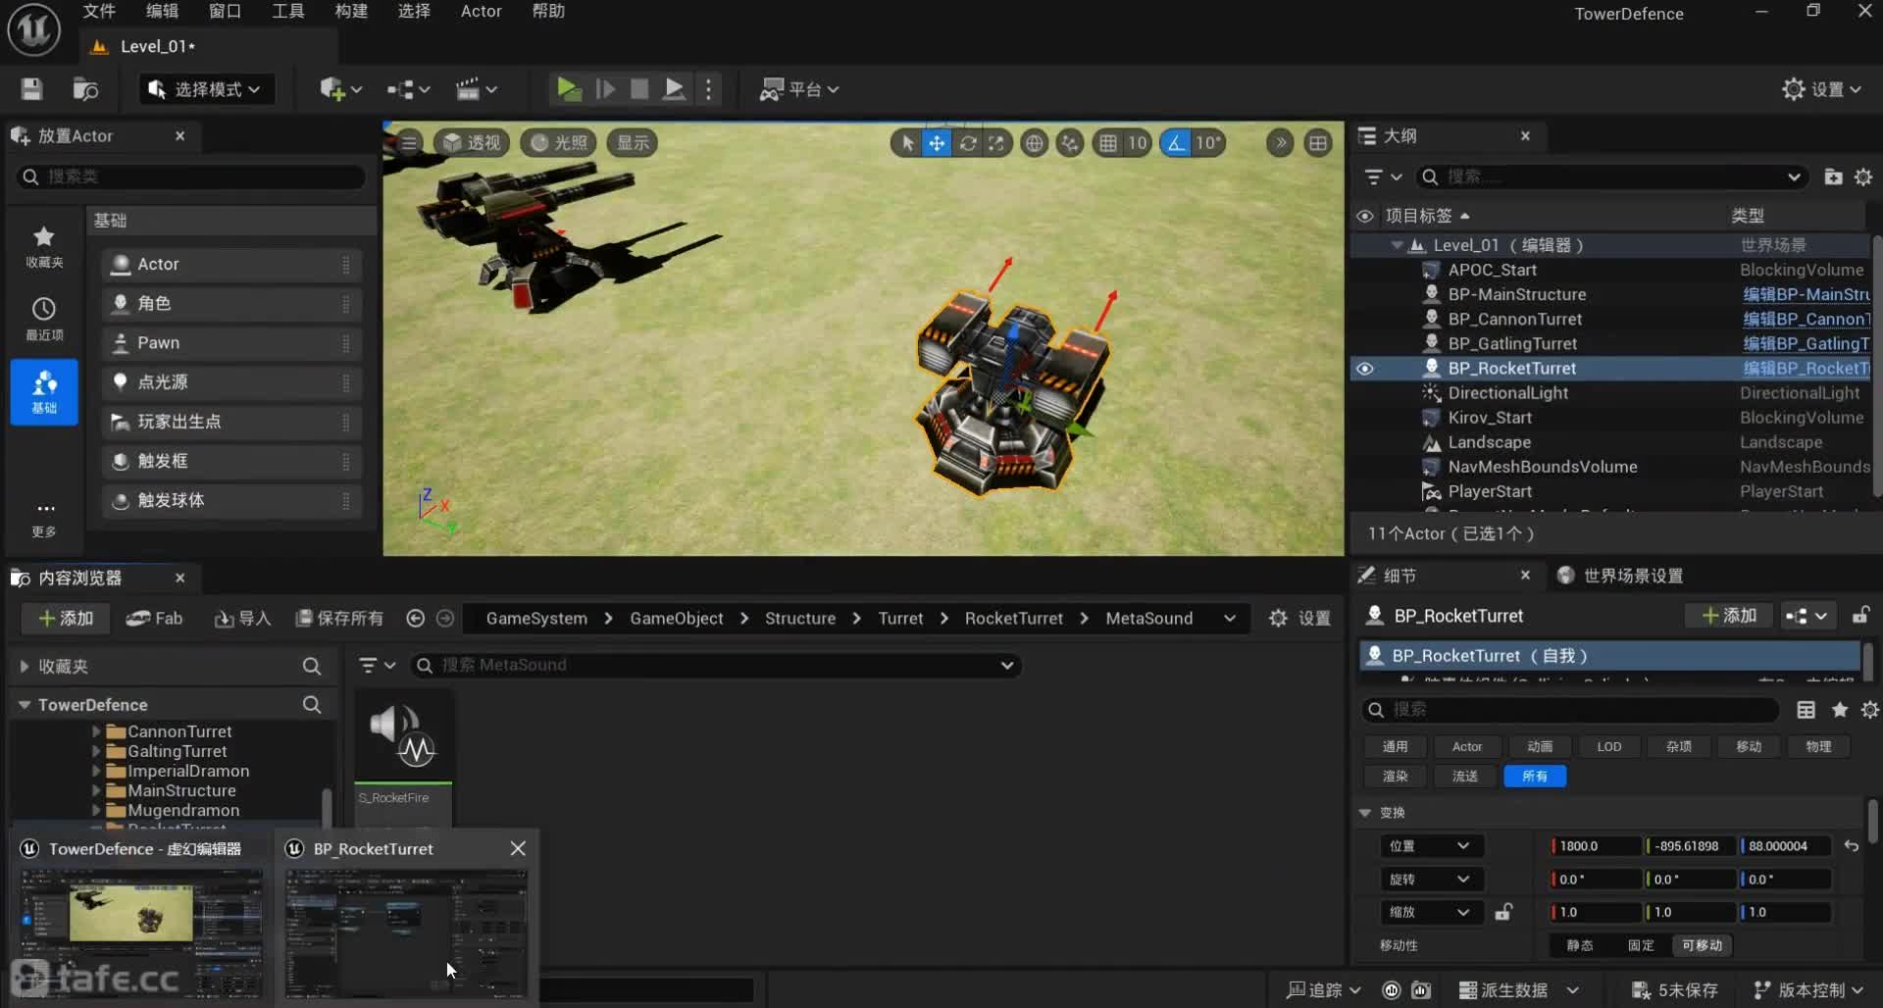Open the 选择模式 mode dropdown

[x=206, y=89]
